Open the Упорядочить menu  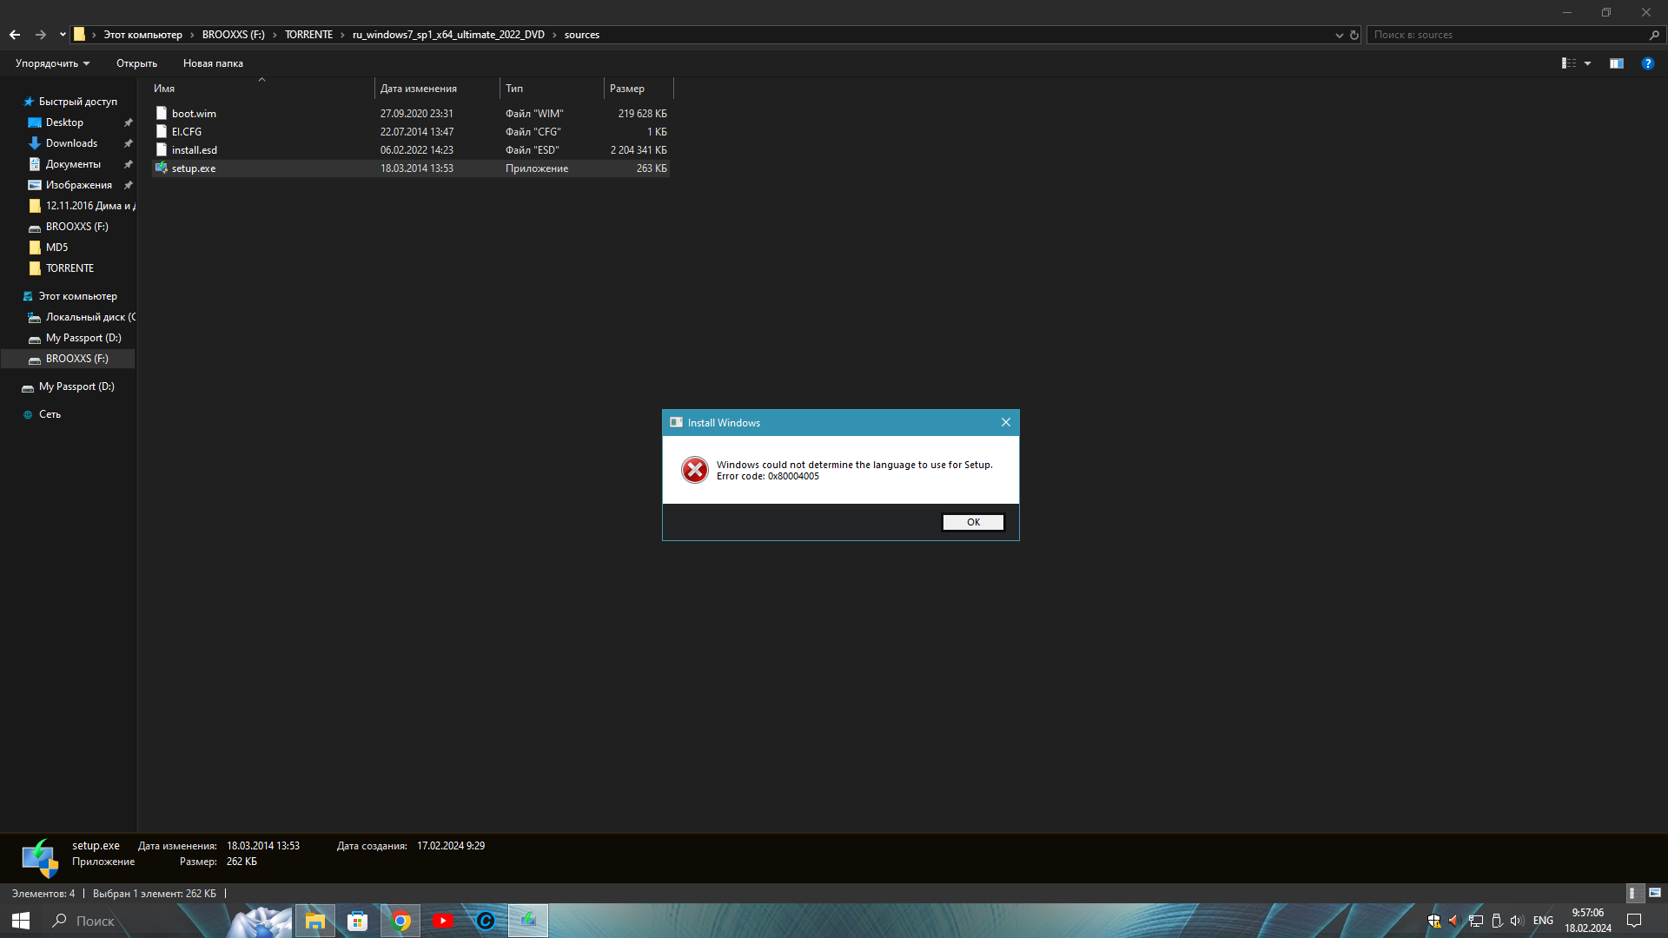pos(52,63)
